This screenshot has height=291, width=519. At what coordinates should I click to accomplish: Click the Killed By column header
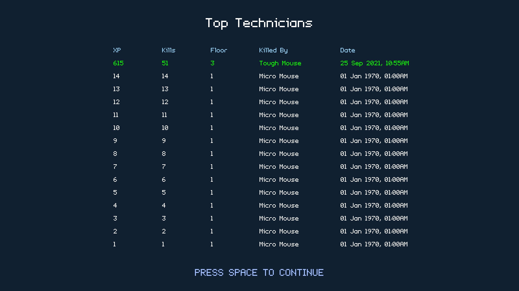(x=273, y=50)
